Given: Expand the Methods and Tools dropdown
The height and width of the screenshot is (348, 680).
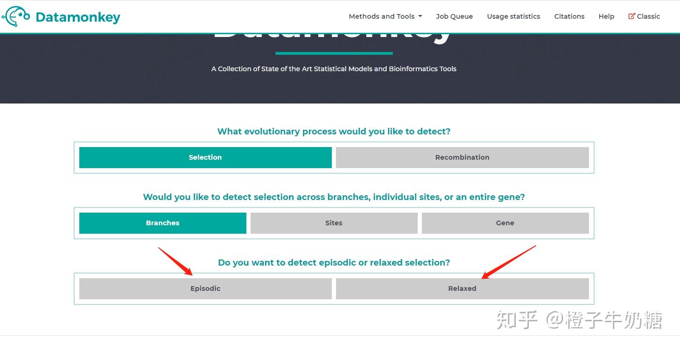Looking at the screenshot, I should (x=385, y=16).
